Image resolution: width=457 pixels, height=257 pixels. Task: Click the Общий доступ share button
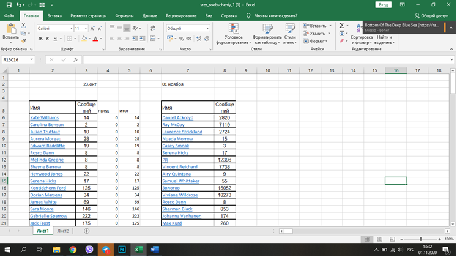click(x=431, y=16)
